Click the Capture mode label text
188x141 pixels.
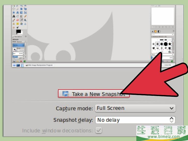tap(74, 108)
